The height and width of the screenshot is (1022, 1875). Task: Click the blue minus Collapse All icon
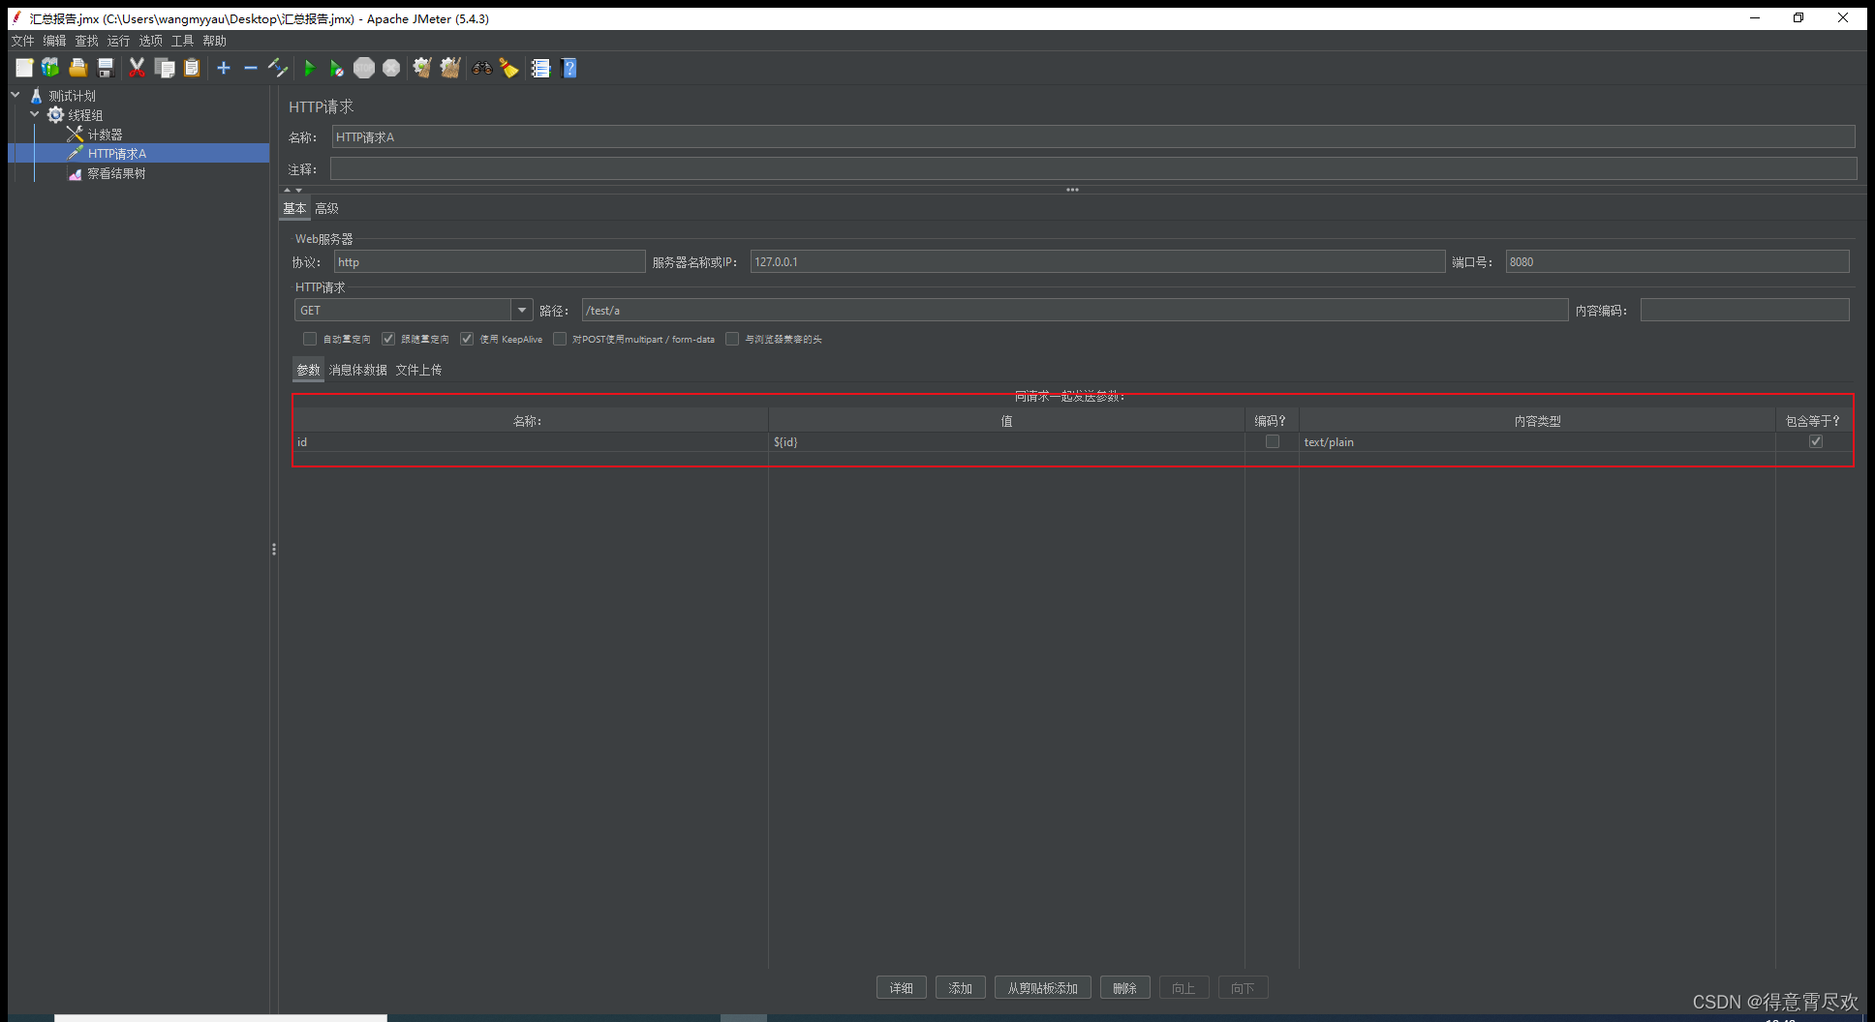tap(251, 68)
